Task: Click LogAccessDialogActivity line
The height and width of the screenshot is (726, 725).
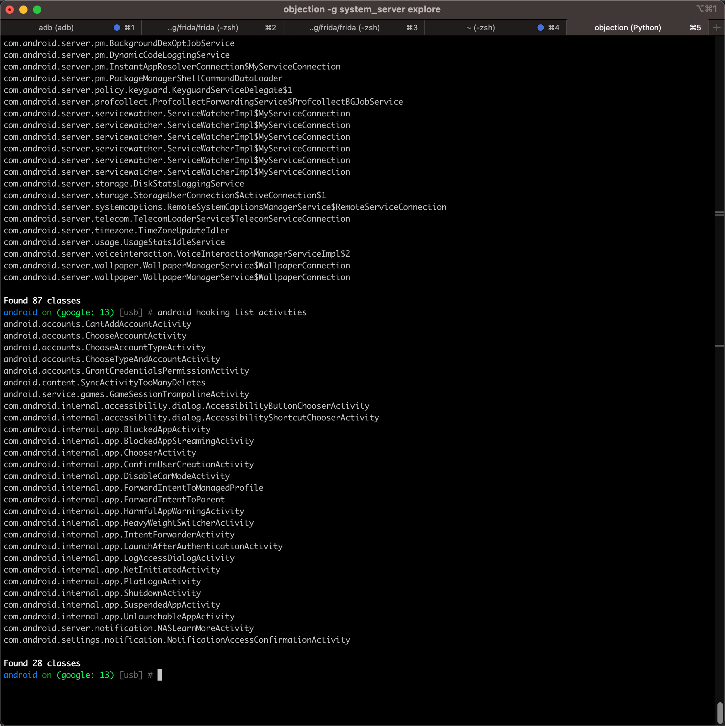Action: pyautogui.click(x=119, y=558)
